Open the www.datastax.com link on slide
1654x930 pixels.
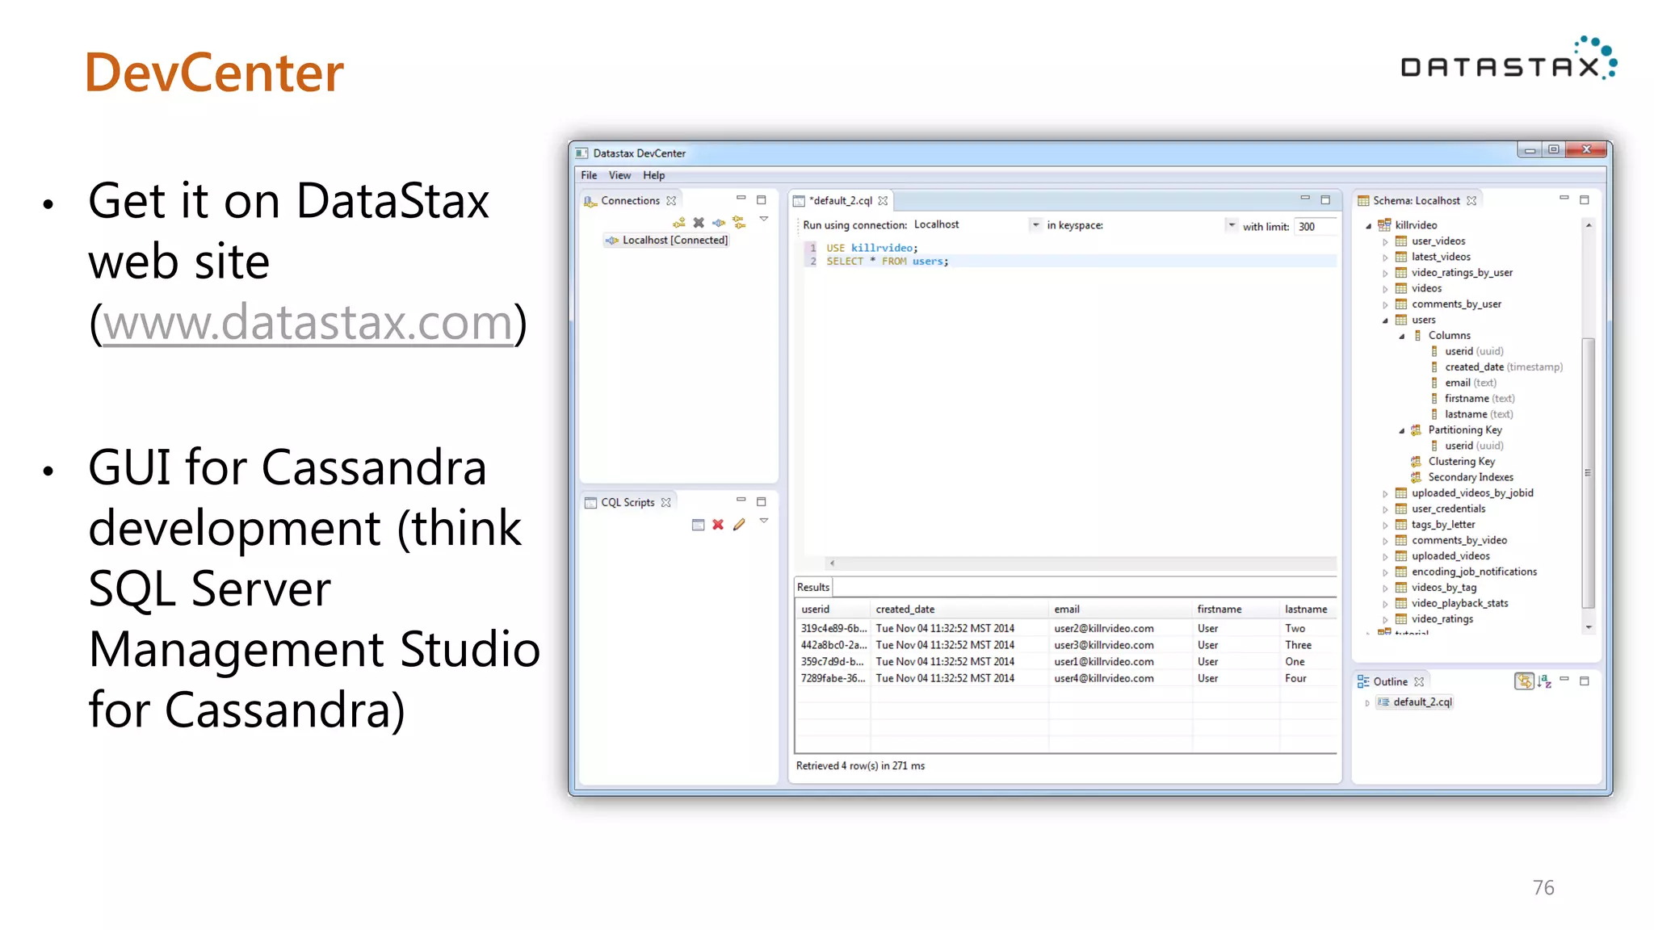pos(309,322)
